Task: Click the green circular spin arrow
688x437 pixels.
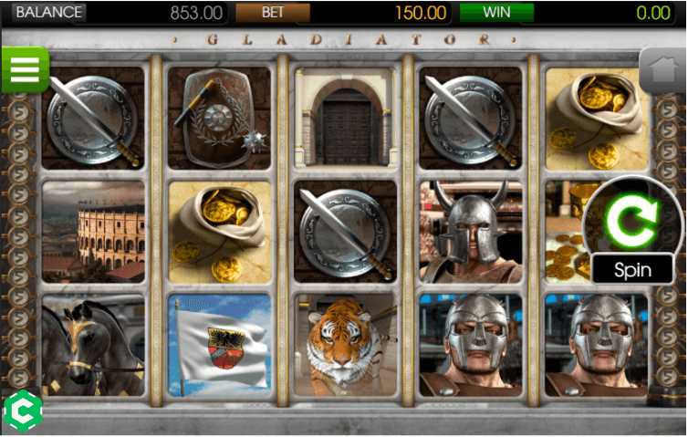Action: coord(631,220)
